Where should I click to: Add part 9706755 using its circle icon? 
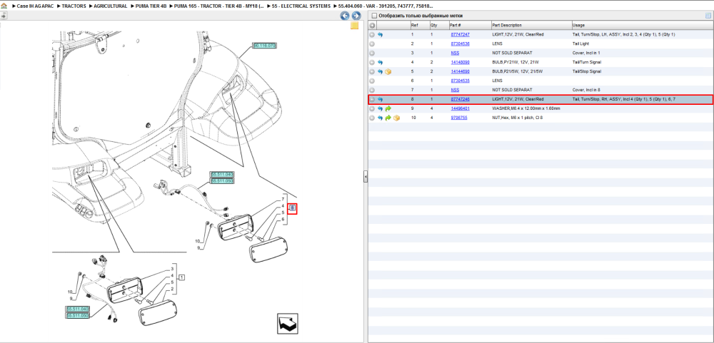(372, 118)
